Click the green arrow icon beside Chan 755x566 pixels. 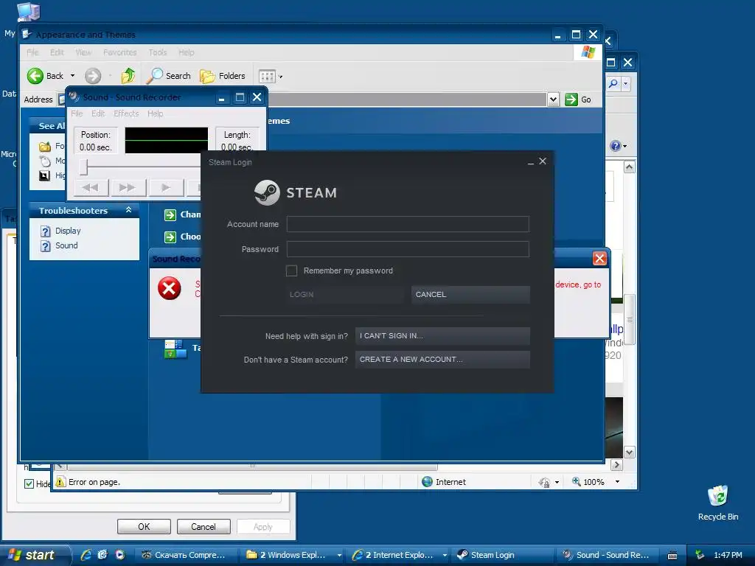coord(170,214)
